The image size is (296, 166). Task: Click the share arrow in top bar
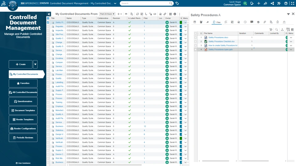pos(265,3)
